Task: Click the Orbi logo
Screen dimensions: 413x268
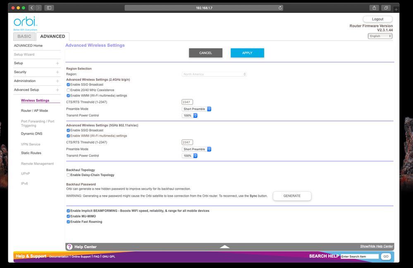Action: (x=26, y=23)
